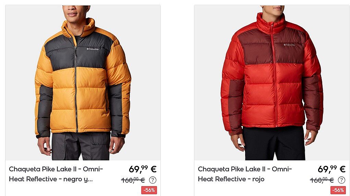350x196 pixels.
Task: Open the red jacket product photo
Action: click(272, 83)
